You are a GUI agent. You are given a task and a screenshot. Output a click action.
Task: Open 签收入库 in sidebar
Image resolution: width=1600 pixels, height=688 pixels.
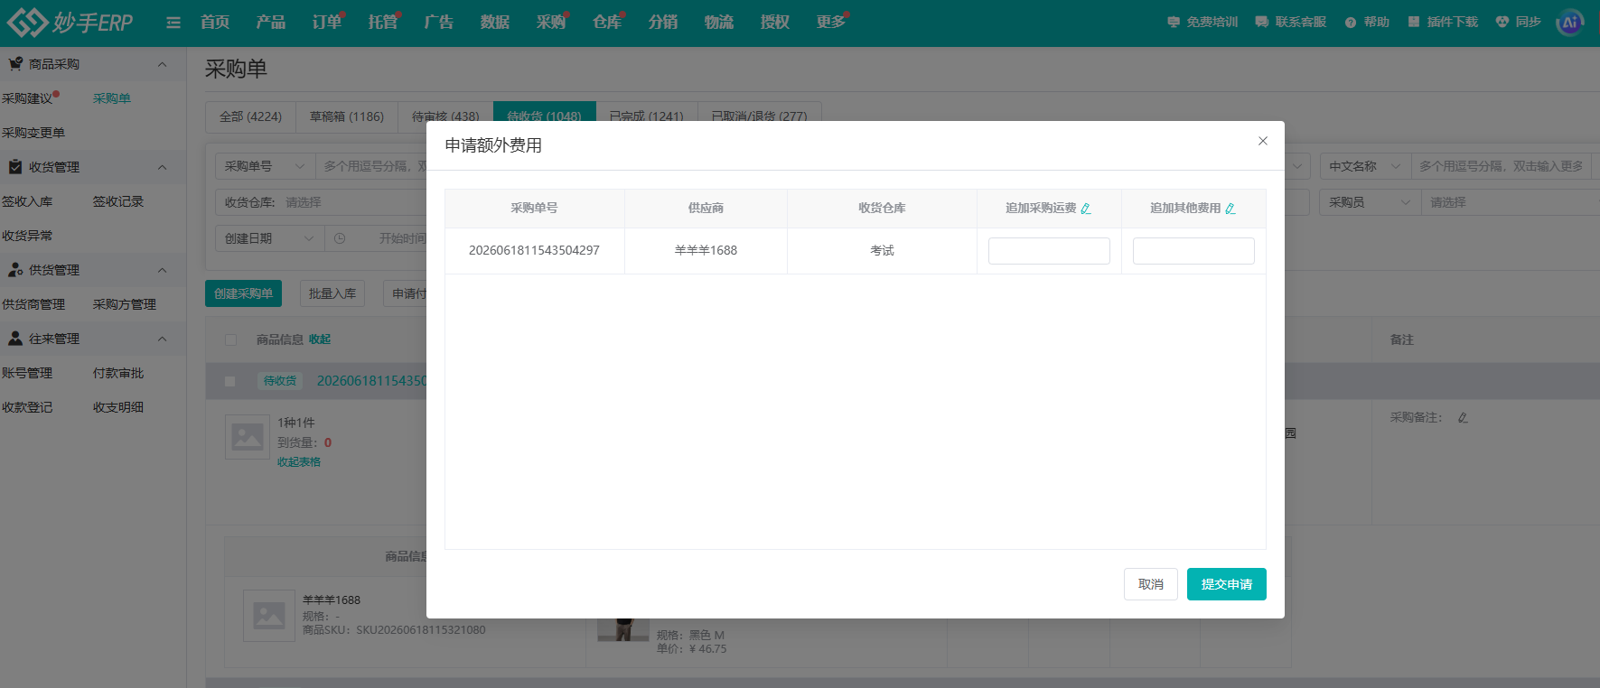tap(27, 201)
